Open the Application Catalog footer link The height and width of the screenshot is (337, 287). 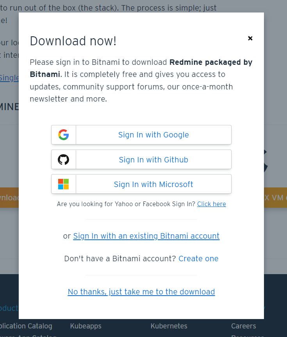click(26, 326)
